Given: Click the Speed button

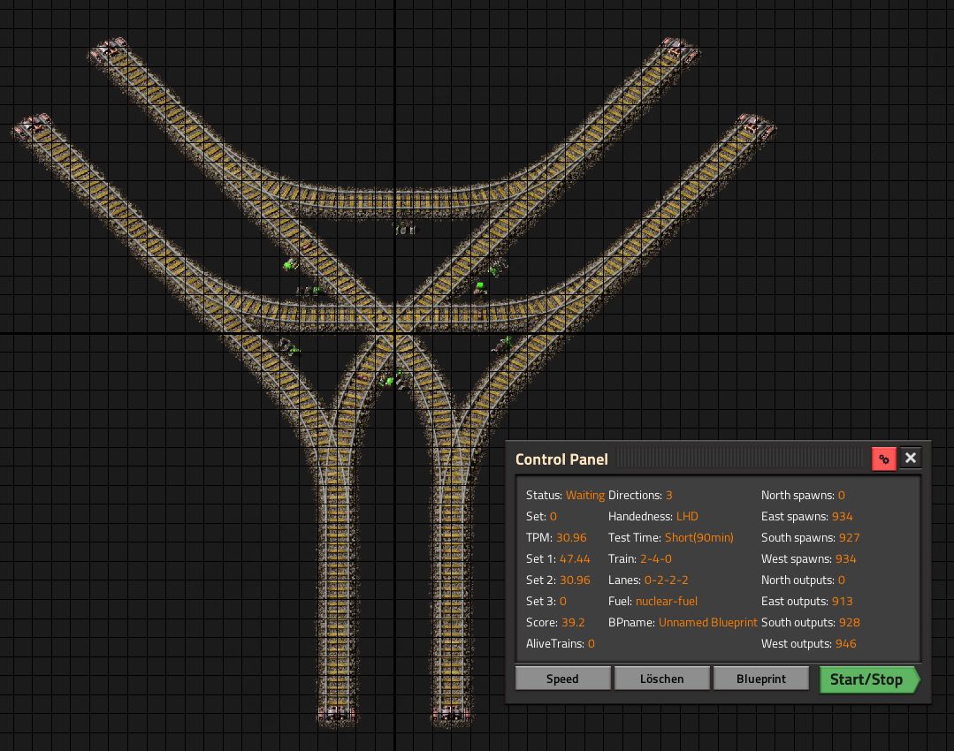Looking at the screenshot, I should [x=563, y=679].
